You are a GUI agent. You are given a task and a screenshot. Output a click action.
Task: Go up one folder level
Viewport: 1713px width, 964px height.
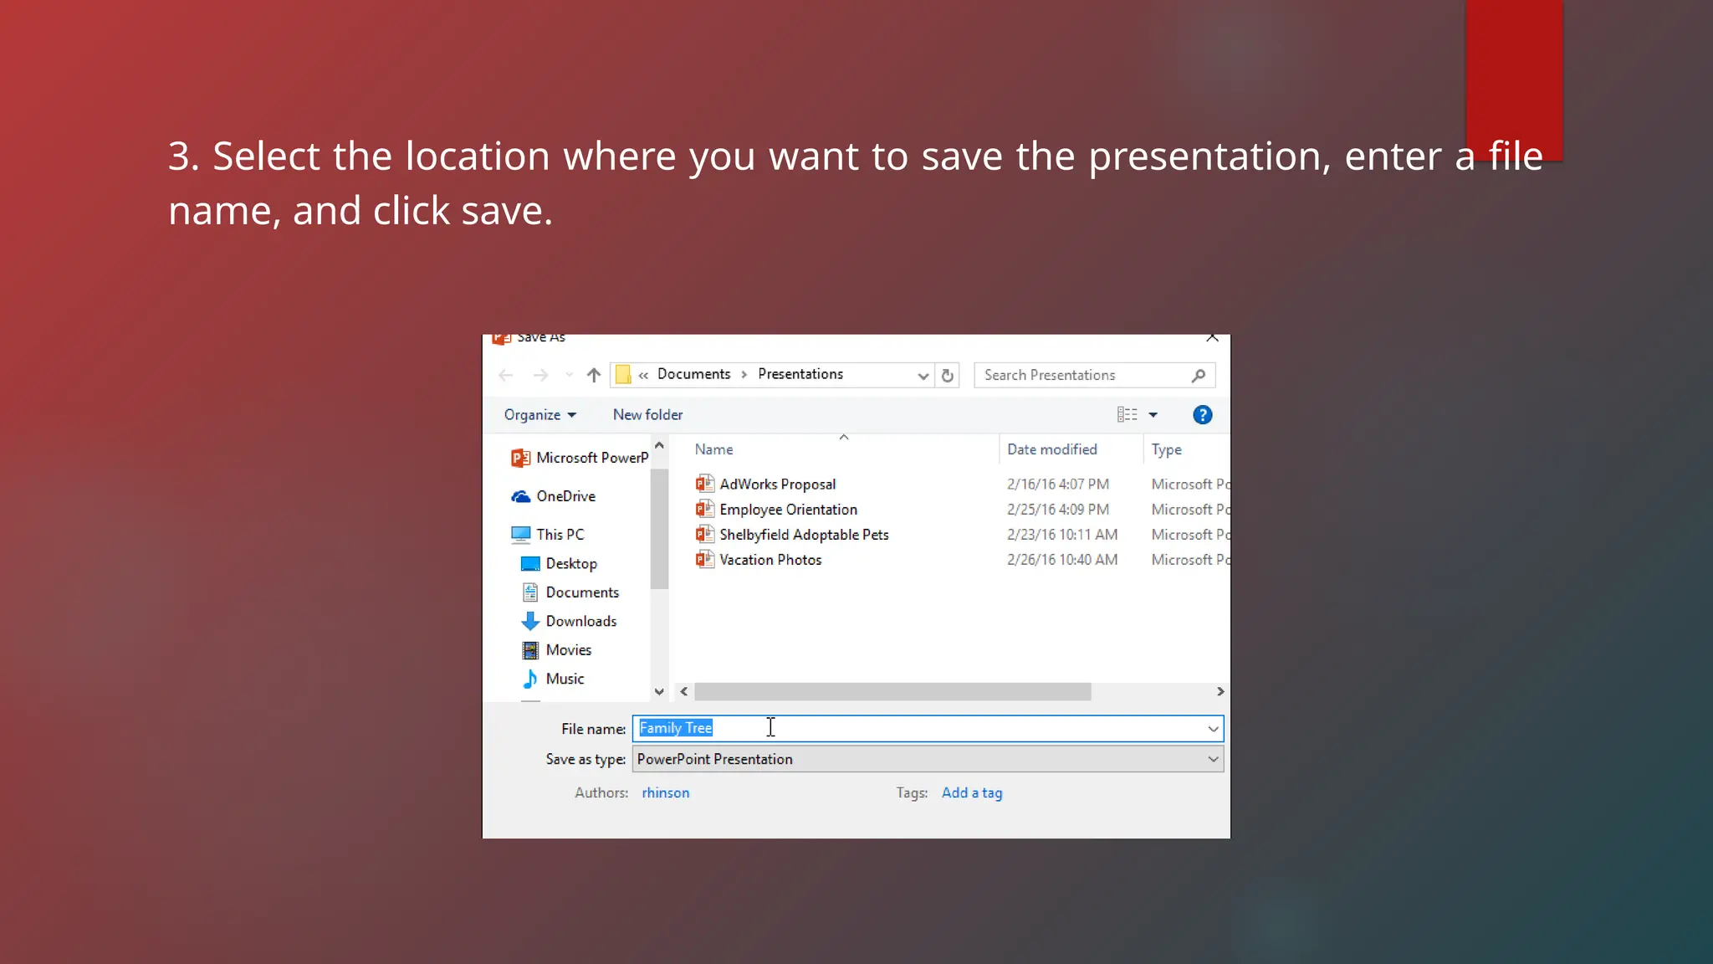click(x=594, y=375)
